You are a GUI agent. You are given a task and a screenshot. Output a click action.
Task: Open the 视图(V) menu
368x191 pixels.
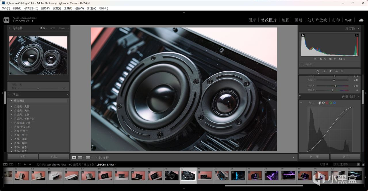click(80, 8)
